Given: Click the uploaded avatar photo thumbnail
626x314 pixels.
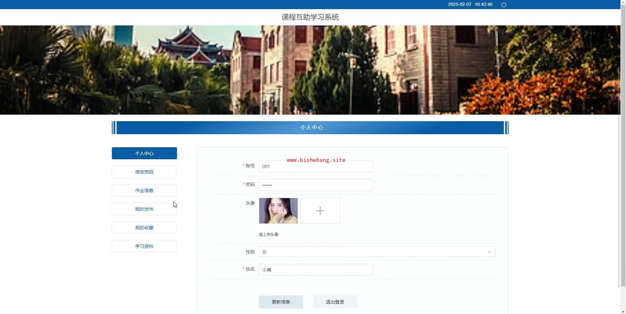Looking at the screenshot, I should point(278,211).
